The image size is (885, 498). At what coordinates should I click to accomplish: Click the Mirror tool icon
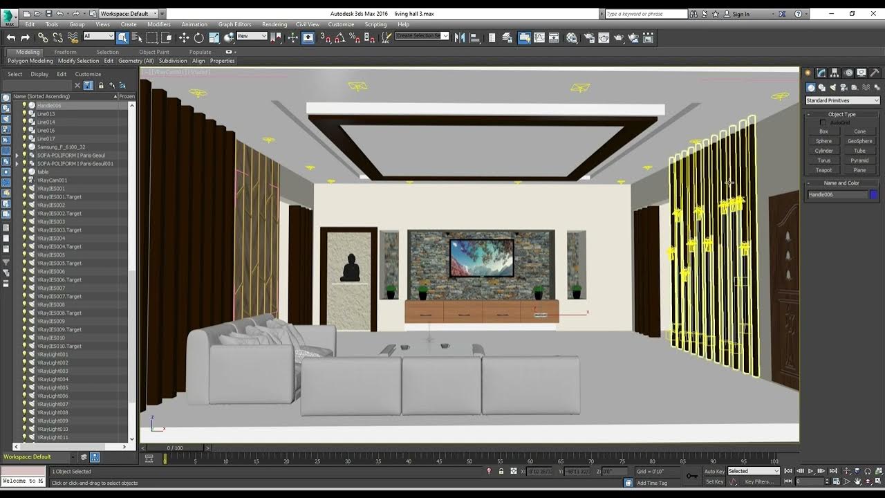460,38
